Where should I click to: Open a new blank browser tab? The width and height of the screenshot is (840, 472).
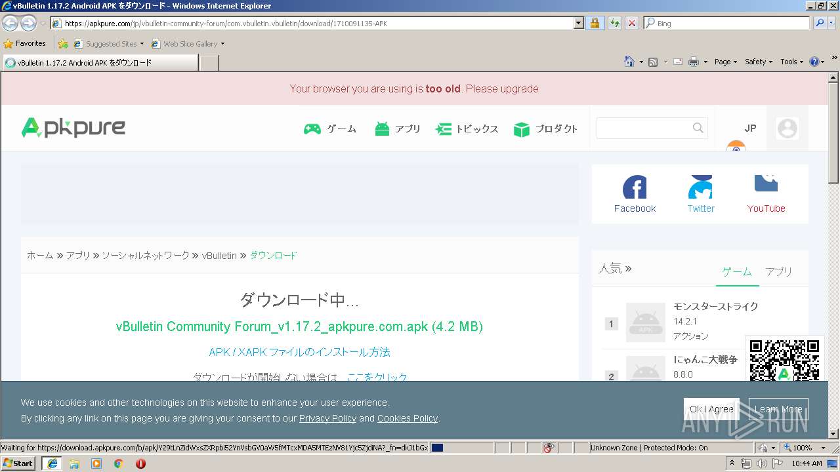pos(209,63)
